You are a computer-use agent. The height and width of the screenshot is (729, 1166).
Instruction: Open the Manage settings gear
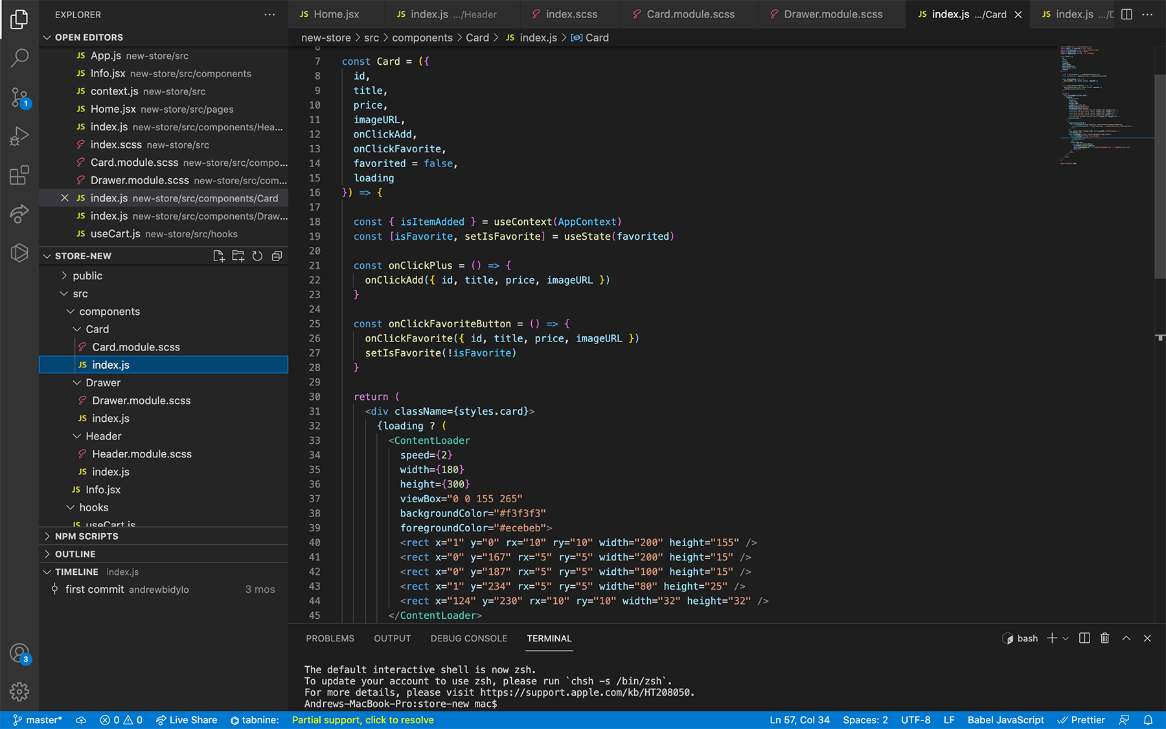click(x=19, y=691)
